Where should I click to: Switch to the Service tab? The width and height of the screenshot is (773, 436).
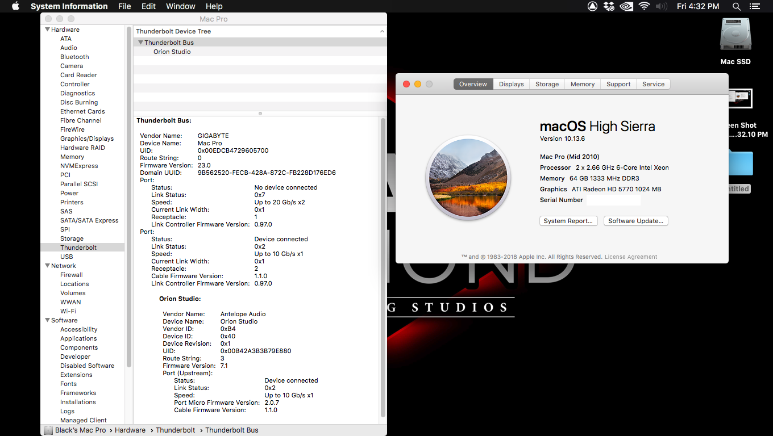[653, 84]
